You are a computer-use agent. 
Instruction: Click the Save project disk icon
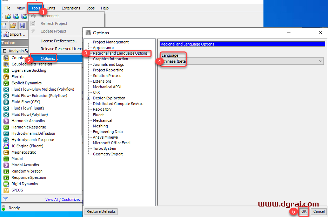pos(22,26)
